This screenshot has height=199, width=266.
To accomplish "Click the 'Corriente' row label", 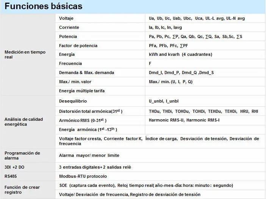I will pos(69,27).
